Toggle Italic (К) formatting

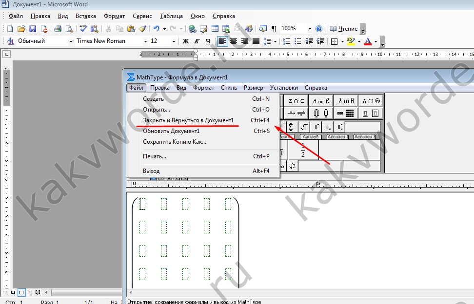(x=197, y=41)
